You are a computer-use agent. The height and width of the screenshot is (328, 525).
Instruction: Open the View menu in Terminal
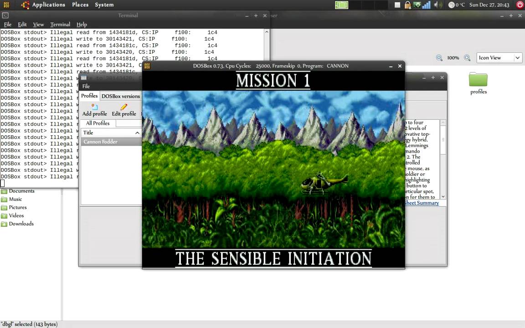[x=38, y=25]
